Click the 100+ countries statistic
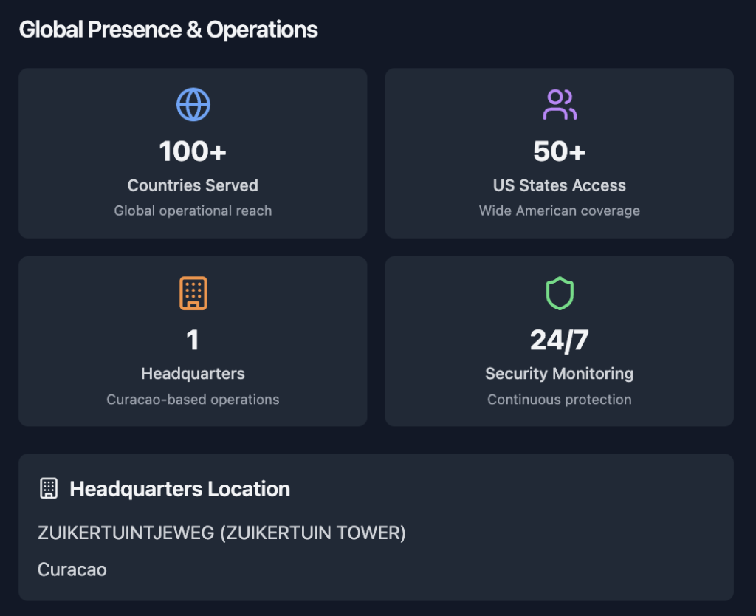 click(x=193, y=151)
